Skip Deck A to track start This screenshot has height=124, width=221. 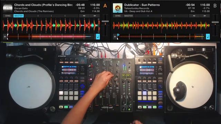click(x=5, y=37)
